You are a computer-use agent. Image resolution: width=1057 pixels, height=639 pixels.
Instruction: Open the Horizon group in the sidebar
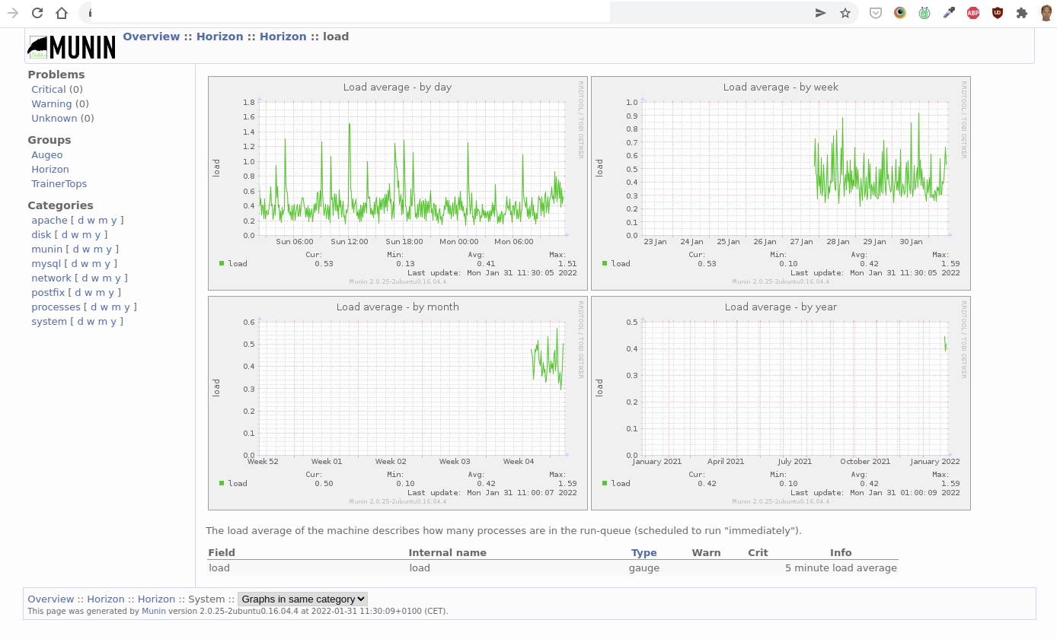pyautogui.click(x=50, y=170)
